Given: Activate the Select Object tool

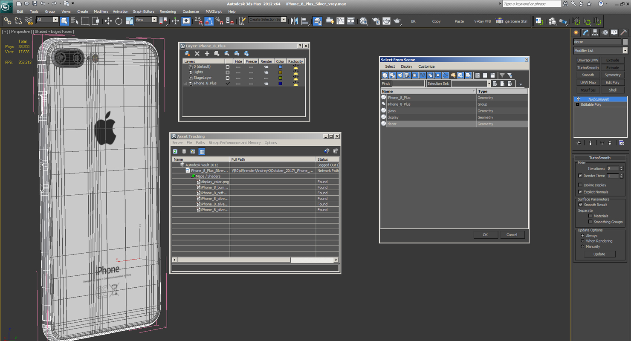Looking at the screenshot, I should pos(64,20).
